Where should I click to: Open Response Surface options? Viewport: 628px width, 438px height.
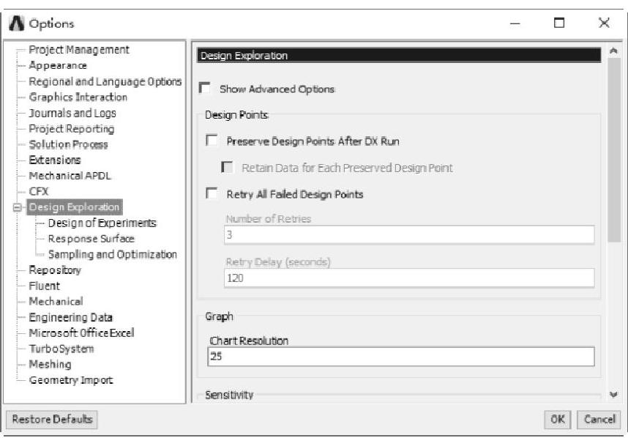click(x=91, y=239)
